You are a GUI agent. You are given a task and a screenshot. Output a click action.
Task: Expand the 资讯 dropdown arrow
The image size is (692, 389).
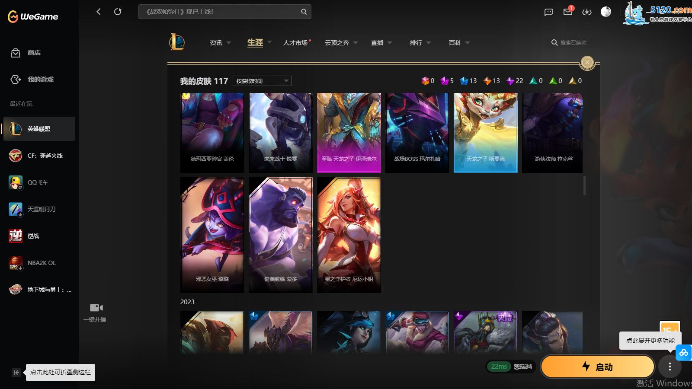coord(229,43)
